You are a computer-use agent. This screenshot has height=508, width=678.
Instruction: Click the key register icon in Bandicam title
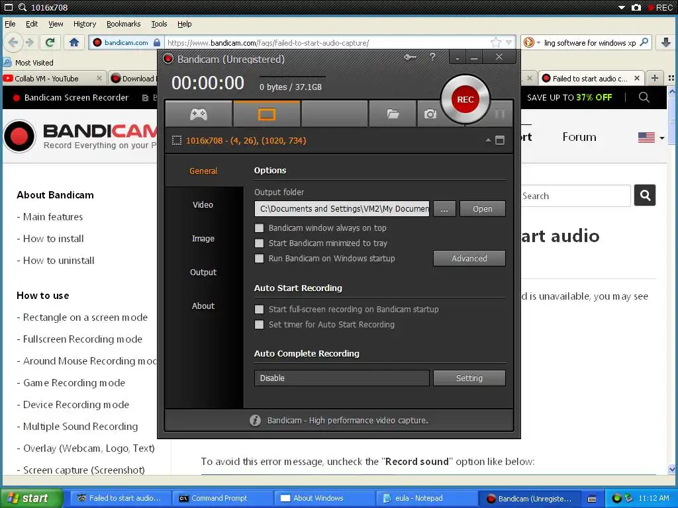410,57
